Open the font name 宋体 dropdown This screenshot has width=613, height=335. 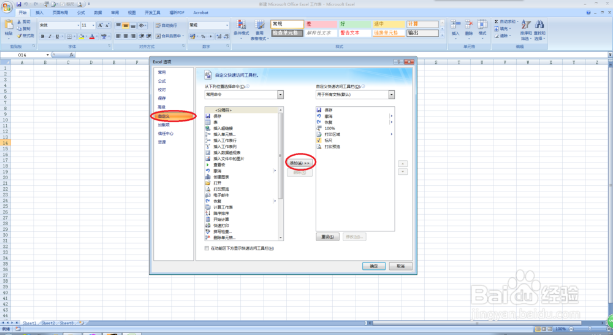(x=78, y=25)
